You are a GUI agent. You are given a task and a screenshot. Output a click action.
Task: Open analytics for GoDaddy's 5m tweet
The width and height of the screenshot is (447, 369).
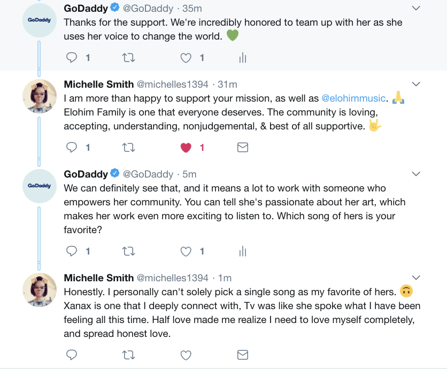[x=243, y=251]
